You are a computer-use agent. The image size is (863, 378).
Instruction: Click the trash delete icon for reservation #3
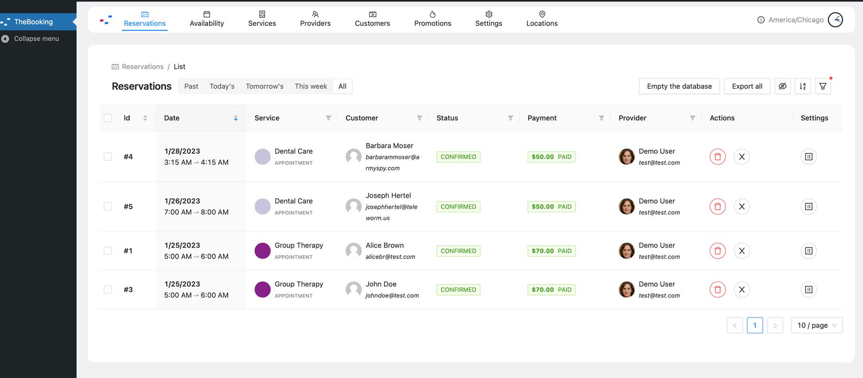(717, 290)
